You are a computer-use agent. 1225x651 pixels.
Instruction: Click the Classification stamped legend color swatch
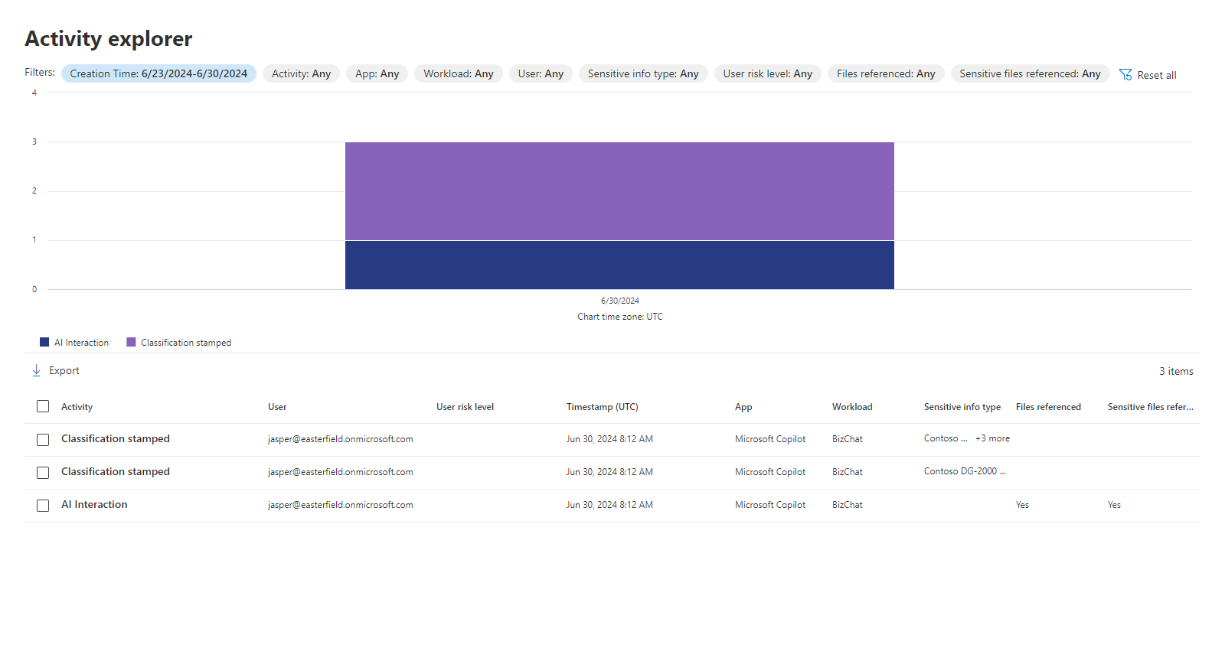(131, 342)
